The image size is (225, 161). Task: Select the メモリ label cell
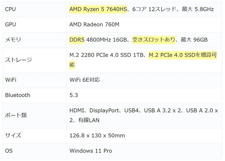click(34, 40)
